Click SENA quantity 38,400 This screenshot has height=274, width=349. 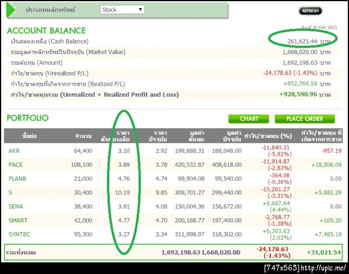83,207
